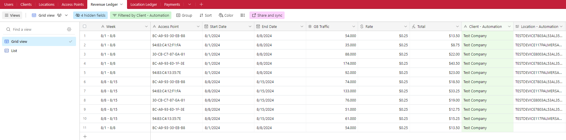The width and height of the screenshot is (566, 140).
Task: Click the End Date calendar field icon
Action: pos(258,26)
